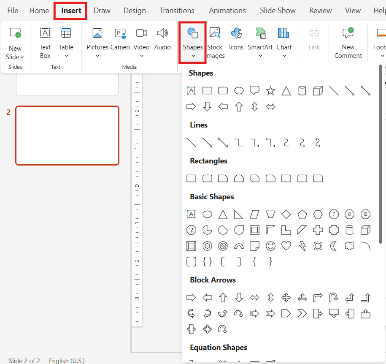Switch to the Transitions tab
Image resolution: width=386 pixels, height=364 pixels.
click(177, 11)
